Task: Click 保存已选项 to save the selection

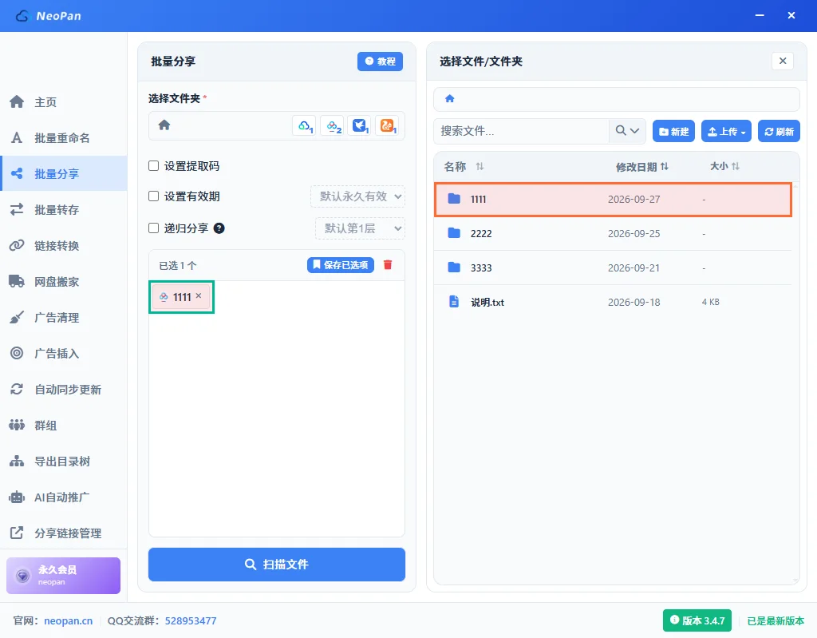Action: click(x=340, y=265)
